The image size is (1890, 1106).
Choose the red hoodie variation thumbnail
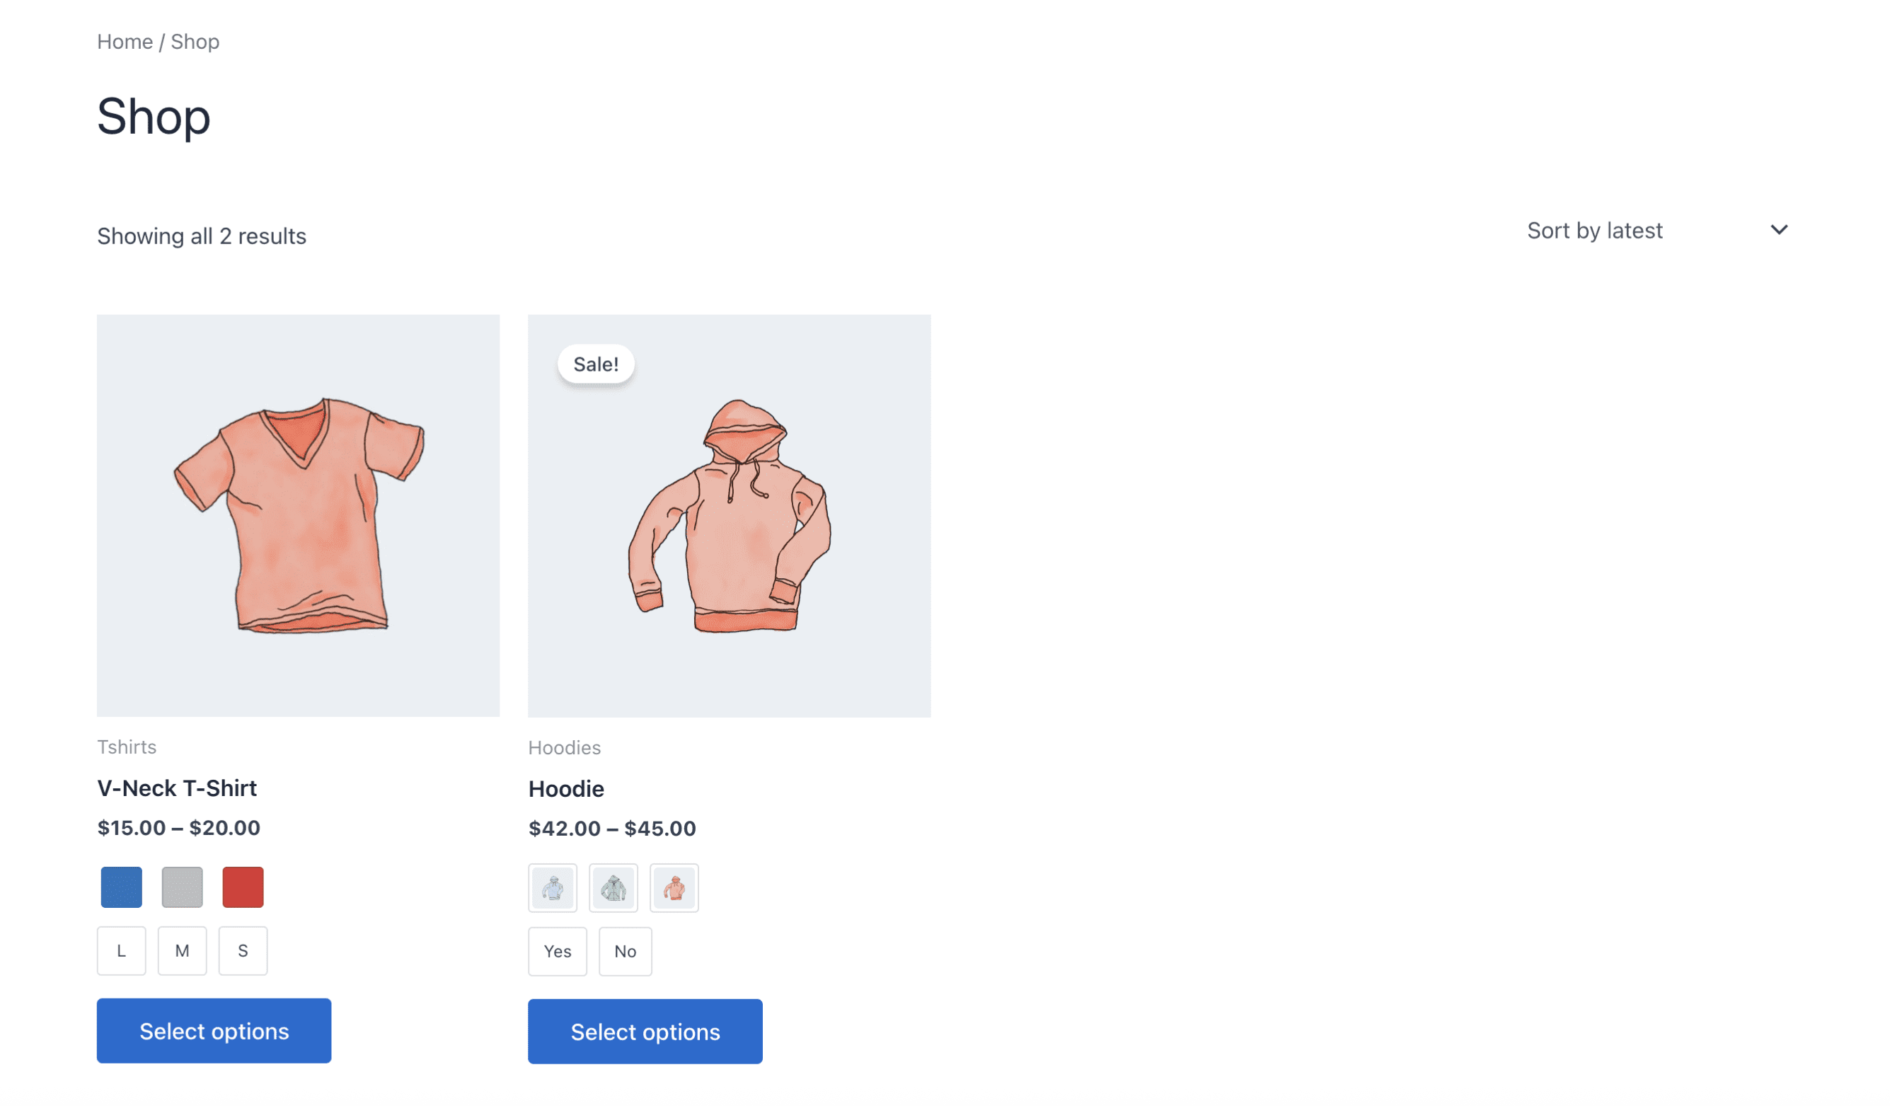[674, 888]
